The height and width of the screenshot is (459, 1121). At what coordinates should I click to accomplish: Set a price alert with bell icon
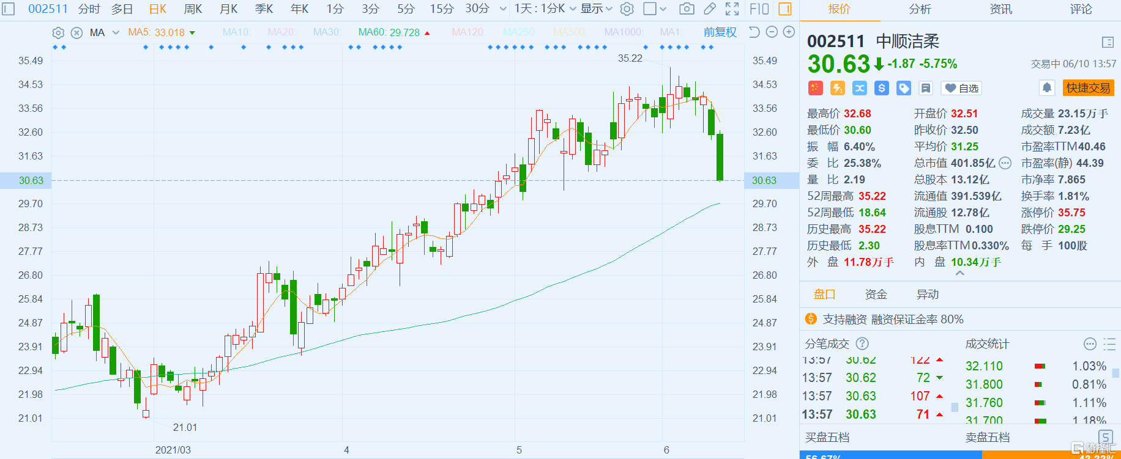coord(1047,88)
